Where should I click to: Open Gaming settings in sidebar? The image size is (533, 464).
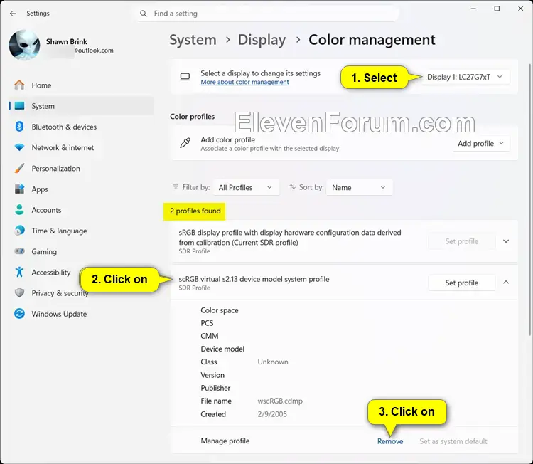[82, 251]
